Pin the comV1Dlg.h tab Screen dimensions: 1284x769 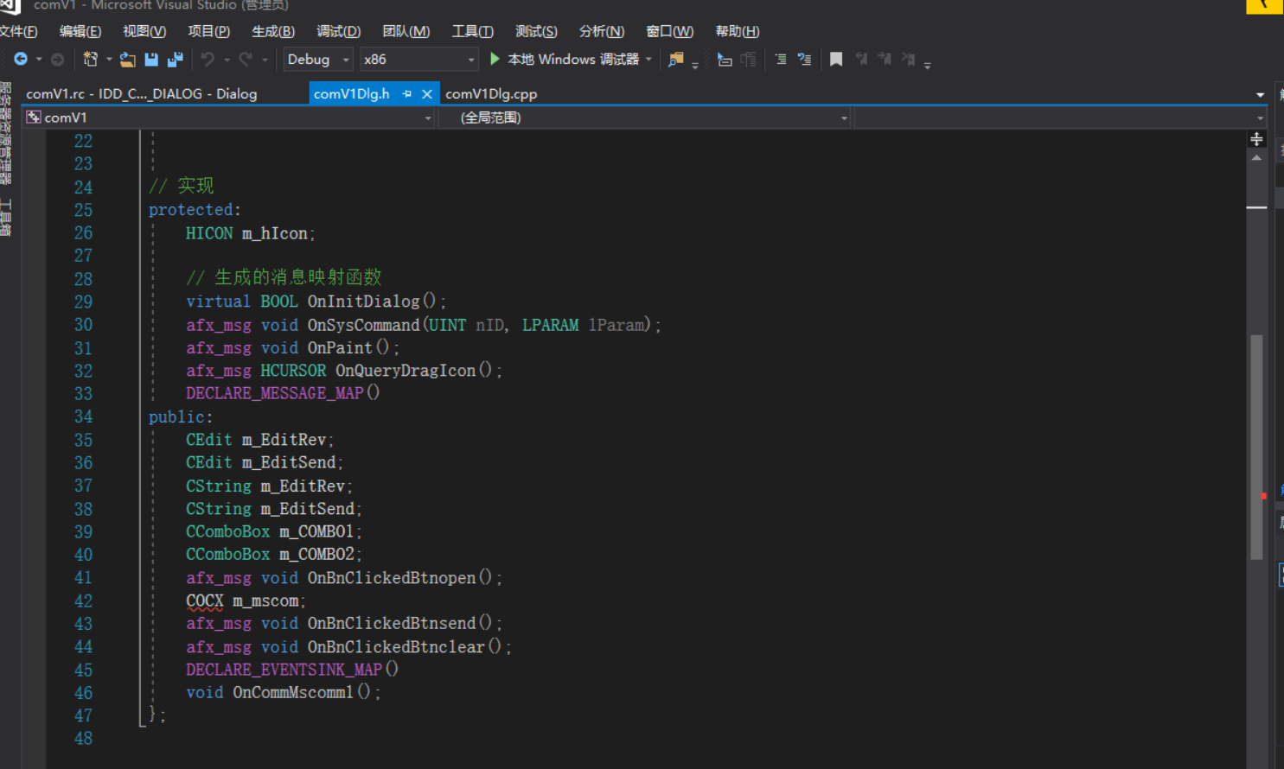click(407, 93)
